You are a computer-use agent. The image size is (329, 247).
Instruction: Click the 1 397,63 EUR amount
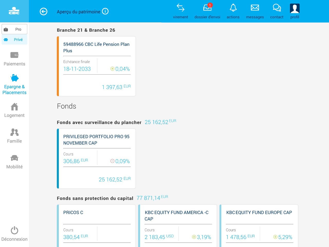point(116,87)
